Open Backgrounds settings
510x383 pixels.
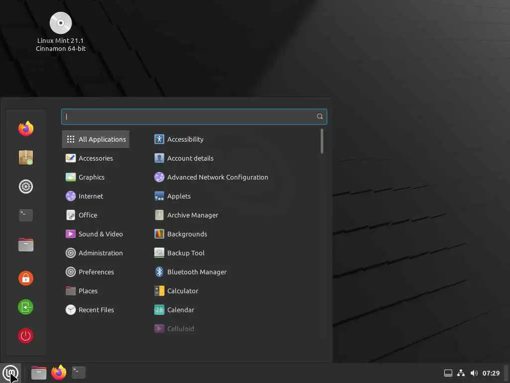click(x=180, y=234)
